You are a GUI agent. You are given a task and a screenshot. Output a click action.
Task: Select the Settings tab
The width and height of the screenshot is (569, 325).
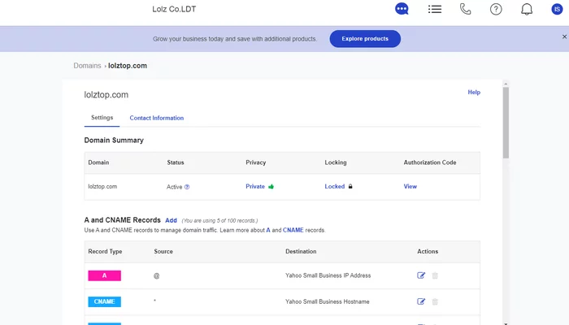[102, 118]
